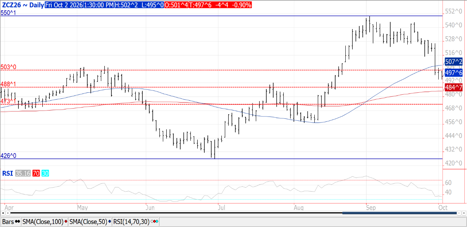
Task: Click the 507^2 blue price tag
Action: 454,61
